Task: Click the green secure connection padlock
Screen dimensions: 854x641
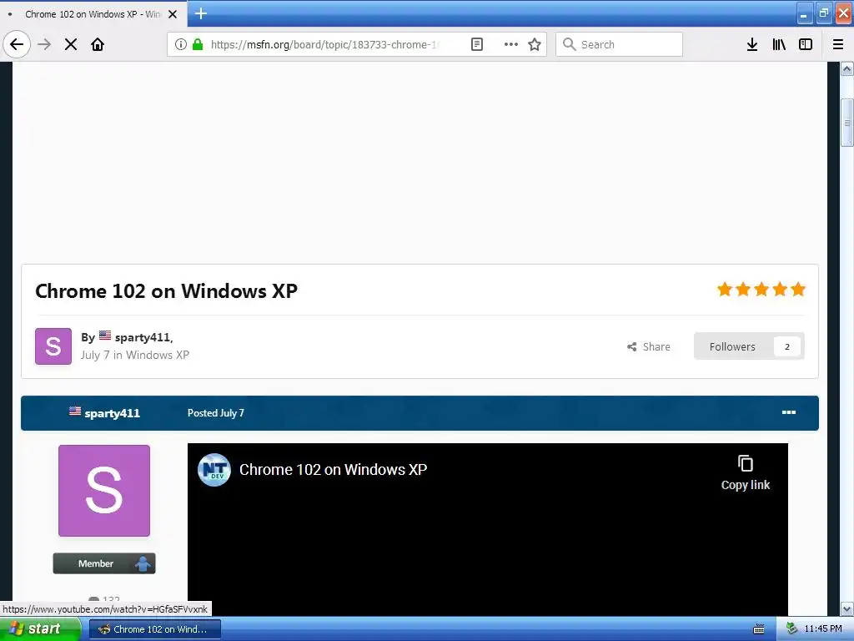Action: pos(198,44)
